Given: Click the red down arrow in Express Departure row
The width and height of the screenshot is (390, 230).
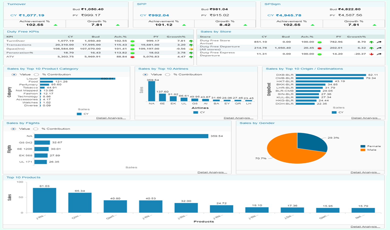Looking at the screenshot, I should (371, 54).
